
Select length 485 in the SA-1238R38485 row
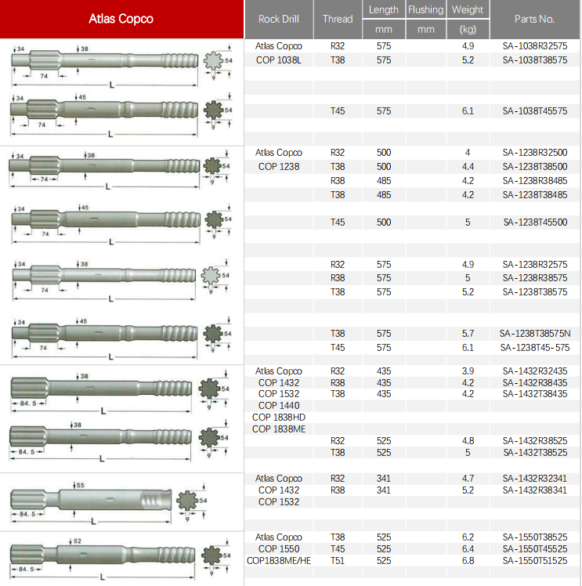[x=384, y=181]
